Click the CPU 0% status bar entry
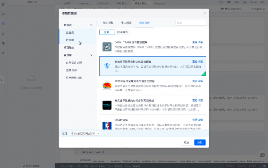The width and height of the screenshot is (268, 168). click(82, 166)
